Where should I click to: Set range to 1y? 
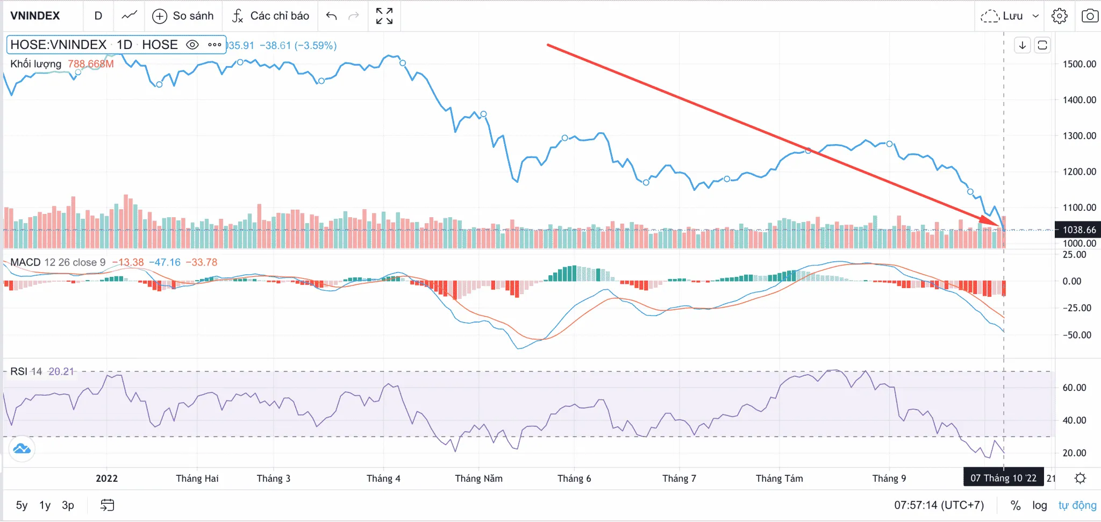[x=45, y=505]
